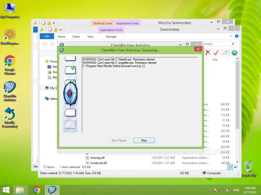The height and width of the screenshot is (195, 261).
Task: Open the taskbar clock and date
Action: point(250,190)
